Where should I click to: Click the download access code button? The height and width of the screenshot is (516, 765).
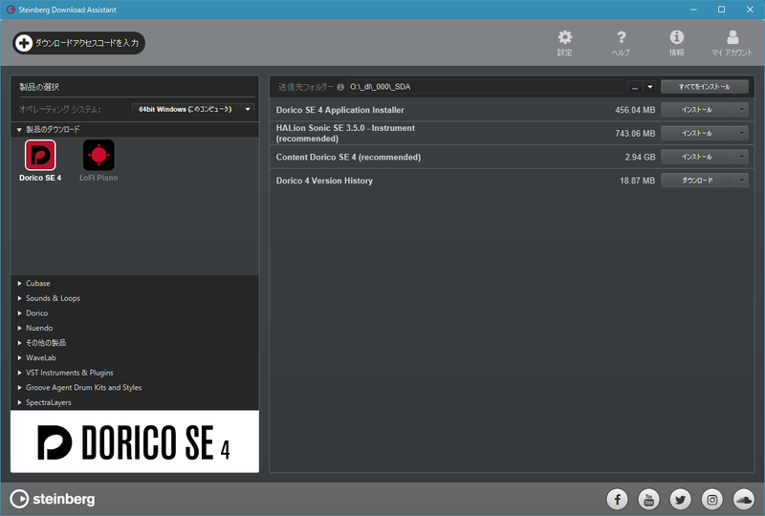pos(78,43)
